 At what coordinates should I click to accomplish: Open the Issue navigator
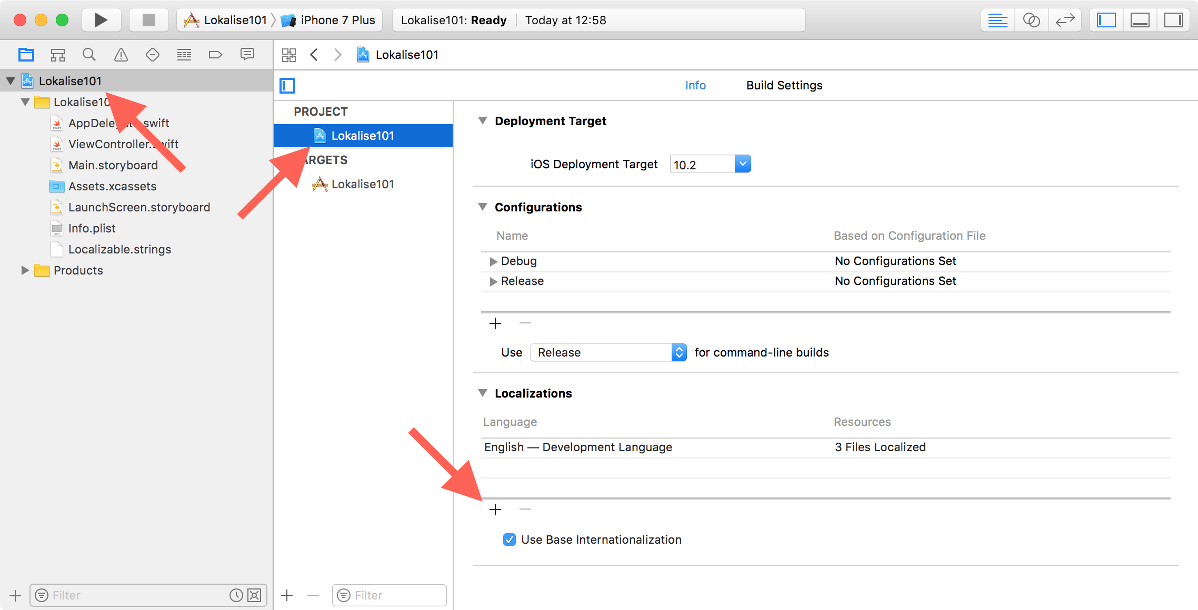point(121,55)
